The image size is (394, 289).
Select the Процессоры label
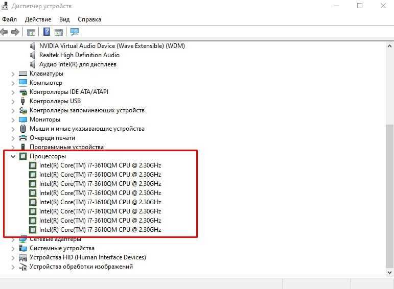[48, 156]
